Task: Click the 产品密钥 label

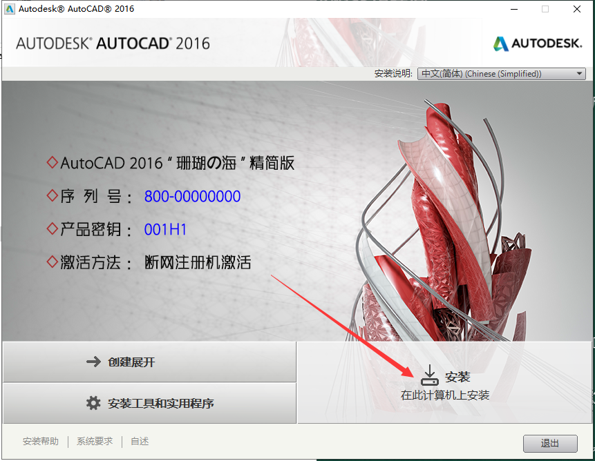Action: click(95, 230)
